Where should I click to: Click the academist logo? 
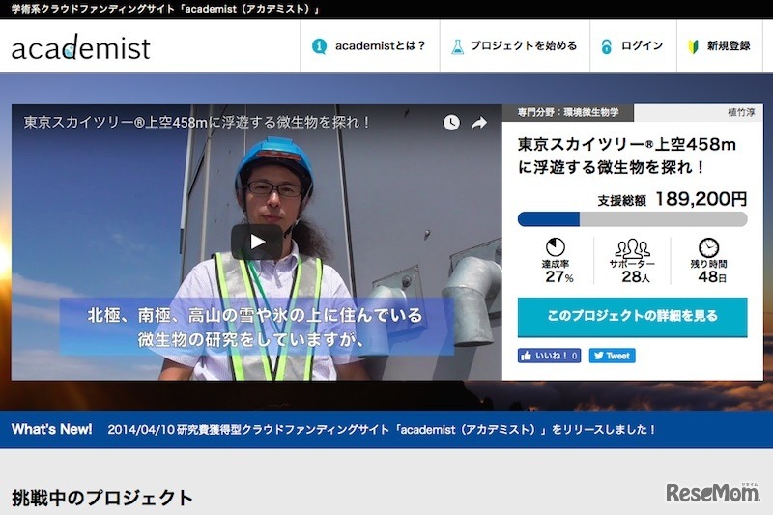80,47
